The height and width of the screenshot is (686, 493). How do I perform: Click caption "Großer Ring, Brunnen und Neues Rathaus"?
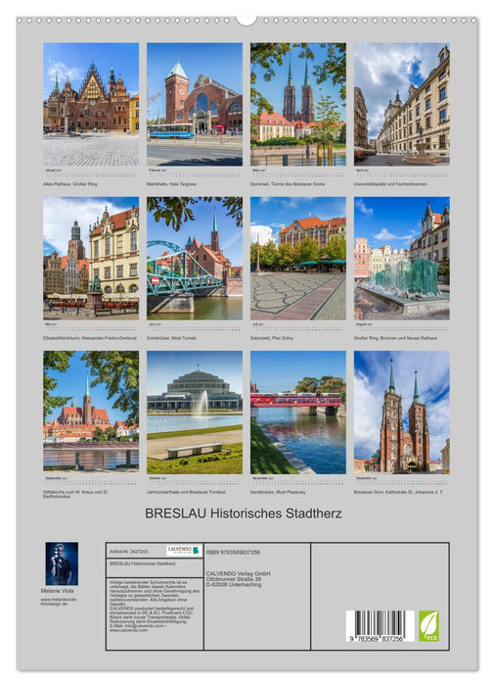tap(395, 338)
